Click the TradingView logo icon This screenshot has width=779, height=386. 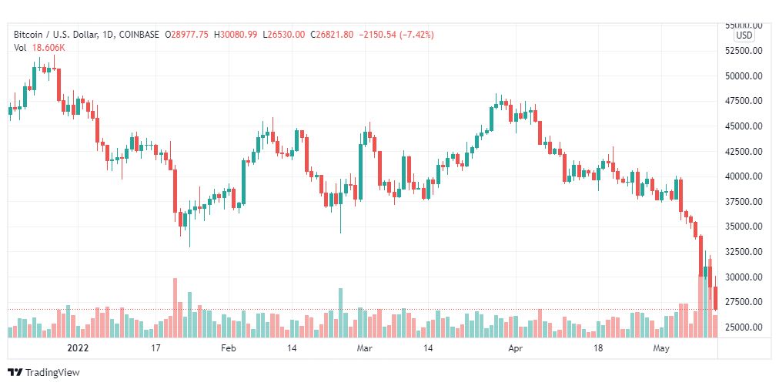click(15, 373)
